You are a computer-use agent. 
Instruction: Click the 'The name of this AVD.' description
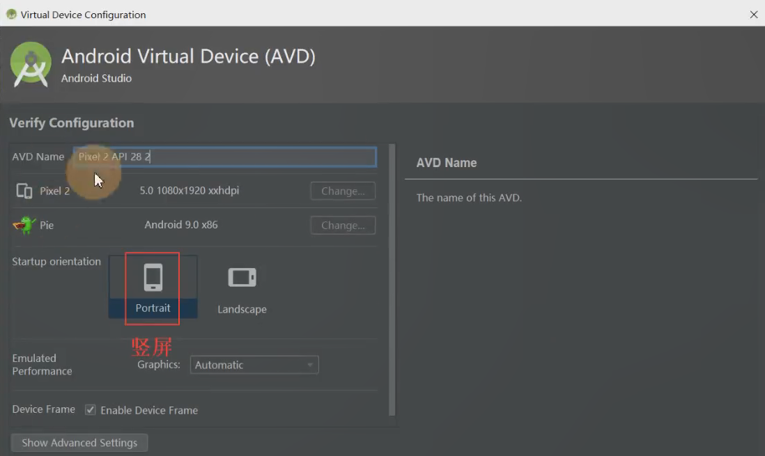coord(469,198)
